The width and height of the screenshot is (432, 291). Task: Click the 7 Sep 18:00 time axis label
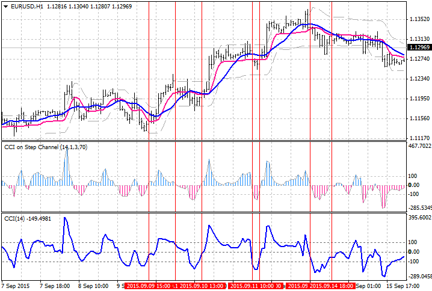coord(55,286)
